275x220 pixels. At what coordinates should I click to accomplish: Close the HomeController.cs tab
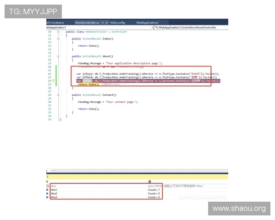pos(106,22)
